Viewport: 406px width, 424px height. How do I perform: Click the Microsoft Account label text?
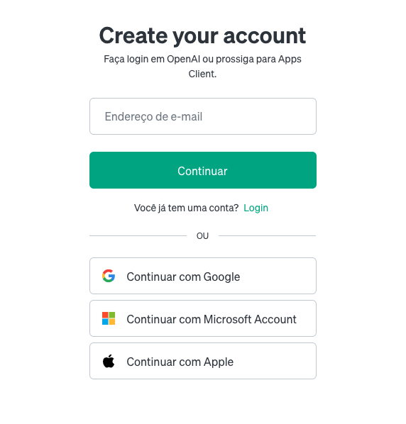(x=250, y=319)
